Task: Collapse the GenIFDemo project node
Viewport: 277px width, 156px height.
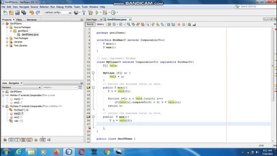Action: pos(3,23)
